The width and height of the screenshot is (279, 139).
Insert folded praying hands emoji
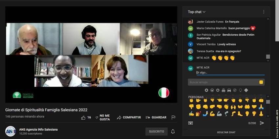[261, 107]
